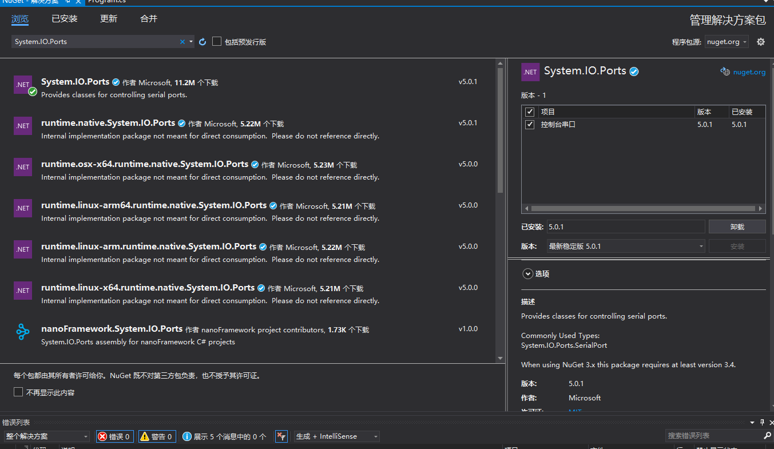Open NuGet settings gear icon
Image resolution: width=774 pixels, height=449 pixels.
(760, 42)
